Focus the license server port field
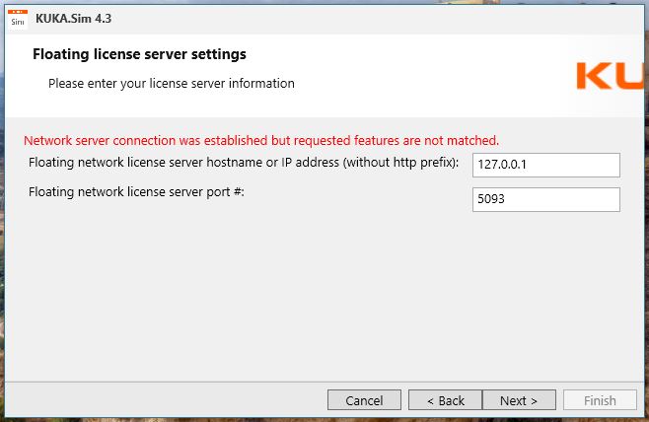649x422 pixels. (546, 199)
